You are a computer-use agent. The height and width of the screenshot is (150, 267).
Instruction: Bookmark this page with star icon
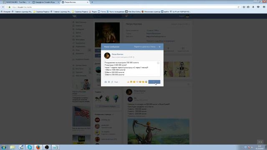click(244, 7)
